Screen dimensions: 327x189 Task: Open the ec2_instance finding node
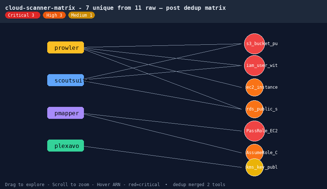(x=254, y=87)
